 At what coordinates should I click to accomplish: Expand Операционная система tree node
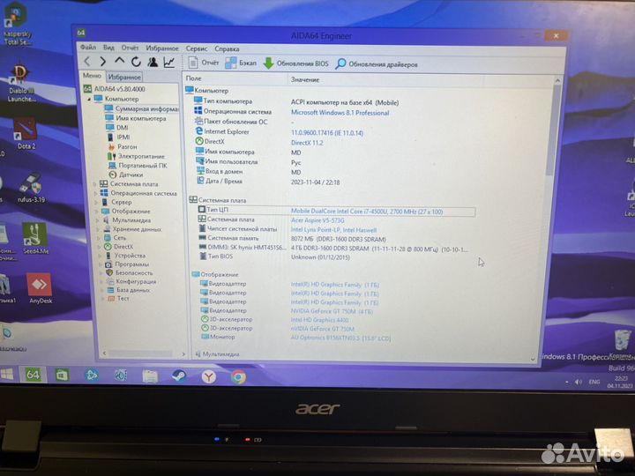click(x=96, y=193)
